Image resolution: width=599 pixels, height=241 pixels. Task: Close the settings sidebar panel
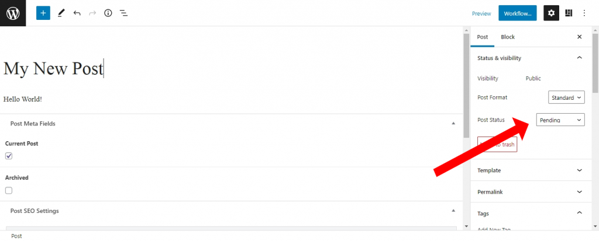(x=579, y=37)
